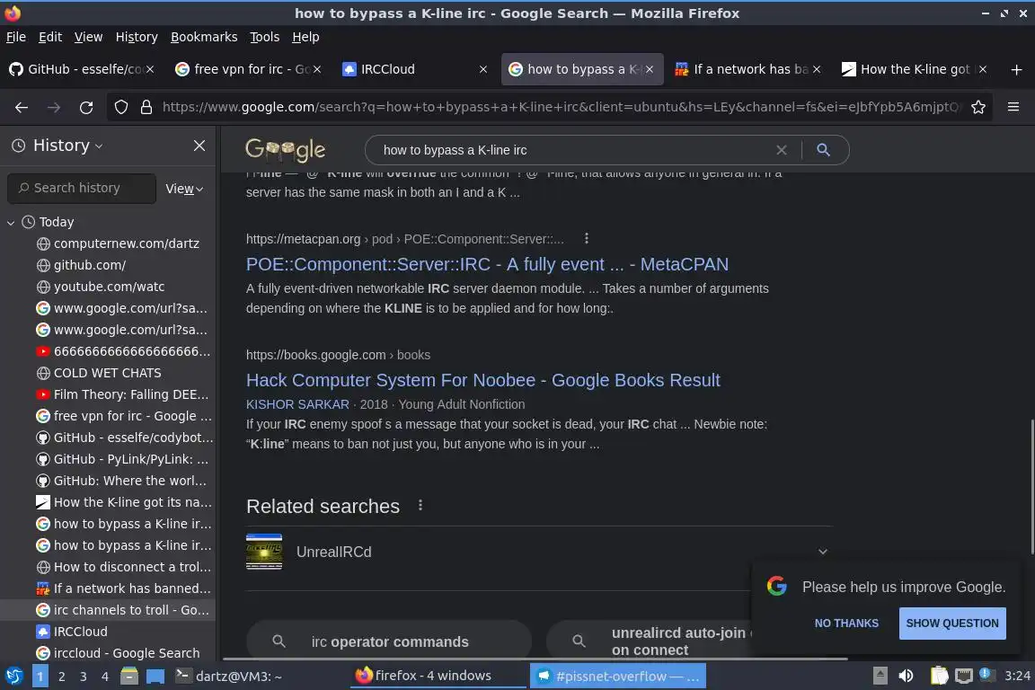The height and width of the screenshot is (690, 1035).
Task: Clear the Google search box text
Action: coord(782,150)
